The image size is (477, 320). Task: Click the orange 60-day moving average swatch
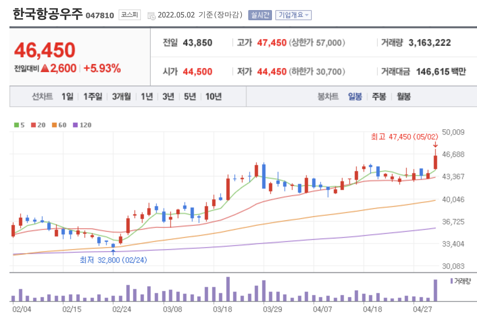[54, 125]
